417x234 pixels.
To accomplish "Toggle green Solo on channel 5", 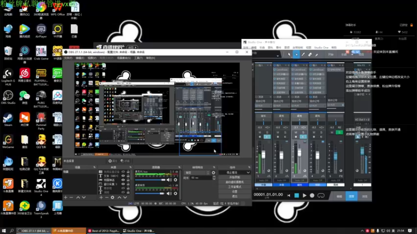I will point(339,133).
